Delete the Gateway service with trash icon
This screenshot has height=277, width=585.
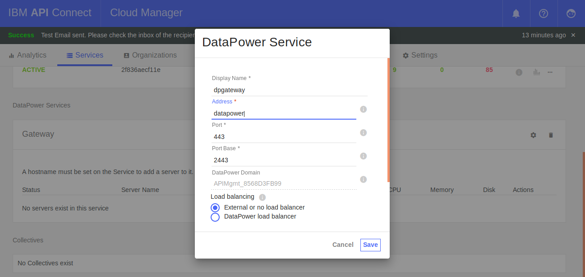551,135
